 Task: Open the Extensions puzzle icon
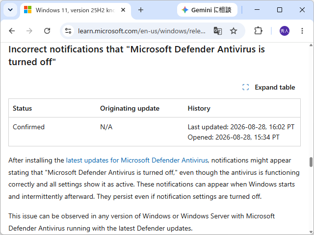258,31
